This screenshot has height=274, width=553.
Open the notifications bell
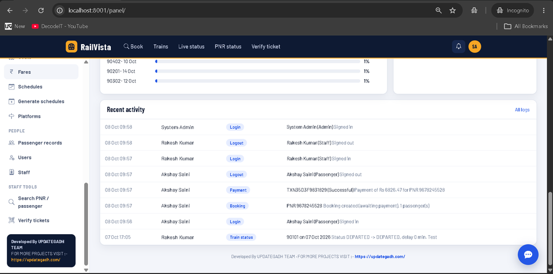tap(458, 46)
